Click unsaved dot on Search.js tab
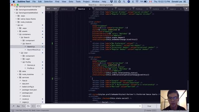The image size is (199, 112). pyautogui.click(x=90, y=9)
